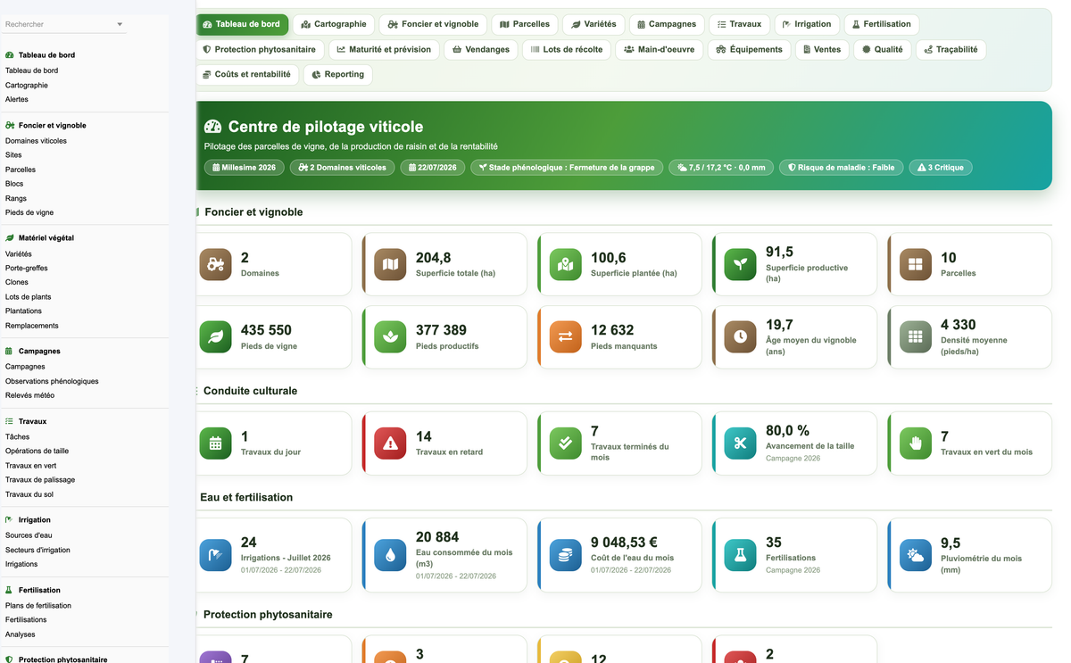Image resolution: width=1071 pixels, height=663 pixels.
Task: Select the Lots de récolte tab
Action: (x=567, y=49)
